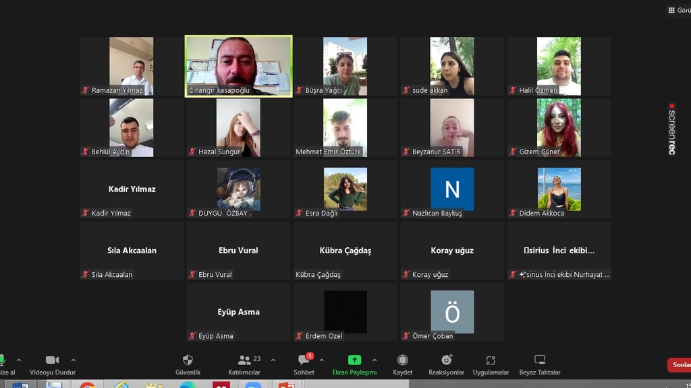691x388 pixels.
Task: Expand the arrow beside Ekran Paylaşımı
Action: point(375,360)
